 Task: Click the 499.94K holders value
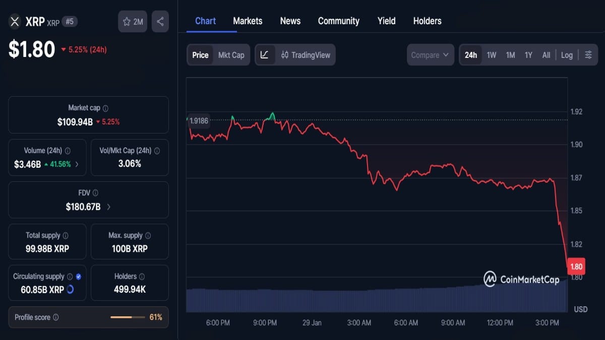[130, 289]
